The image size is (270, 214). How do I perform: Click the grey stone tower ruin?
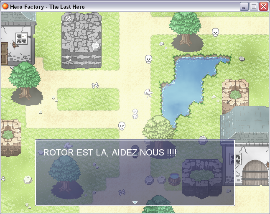[82, 40]
